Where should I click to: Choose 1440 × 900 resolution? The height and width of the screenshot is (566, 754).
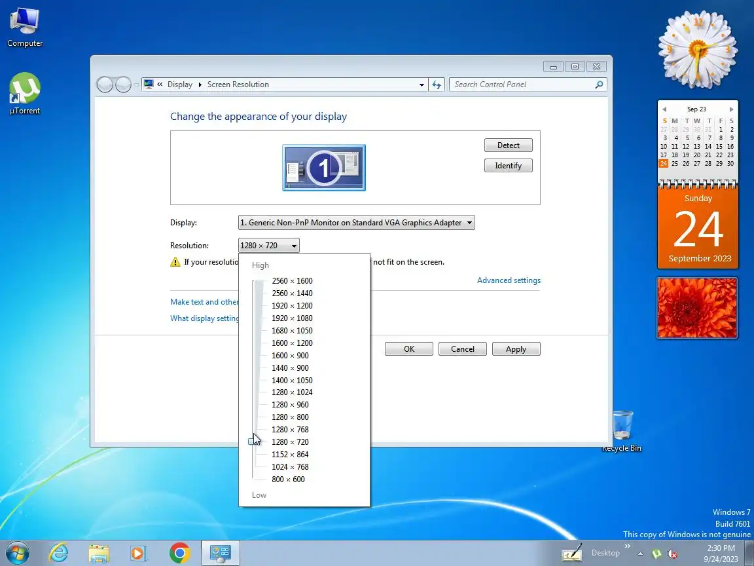[x=290, y=368]
